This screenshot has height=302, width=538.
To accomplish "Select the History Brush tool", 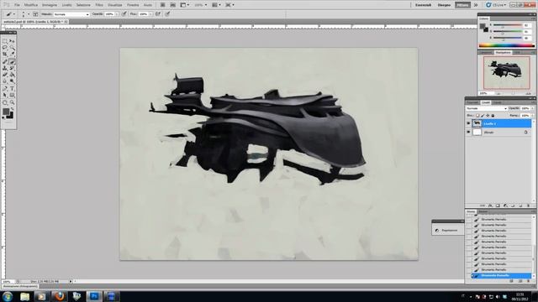I will pos(12,68).
